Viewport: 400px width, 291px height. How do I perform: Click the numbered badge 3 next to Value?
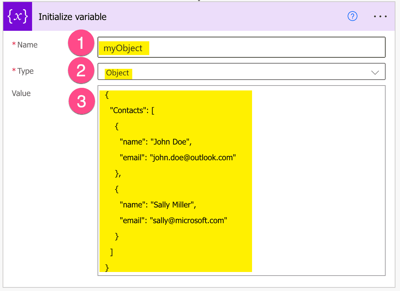(x=82, y=101)
